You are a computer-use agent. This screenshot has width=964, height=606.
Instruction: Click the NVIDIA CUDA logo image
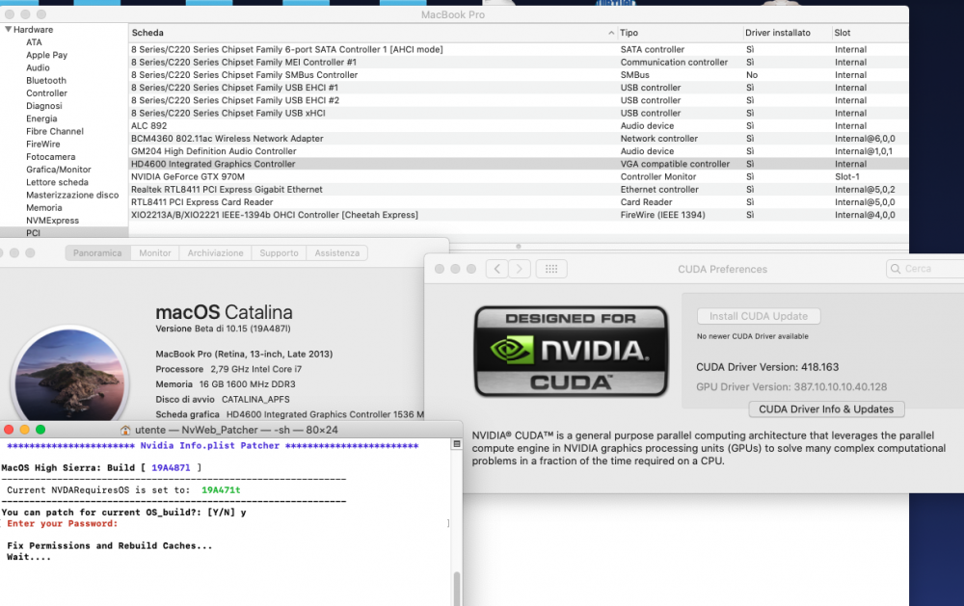coord(571,351)
